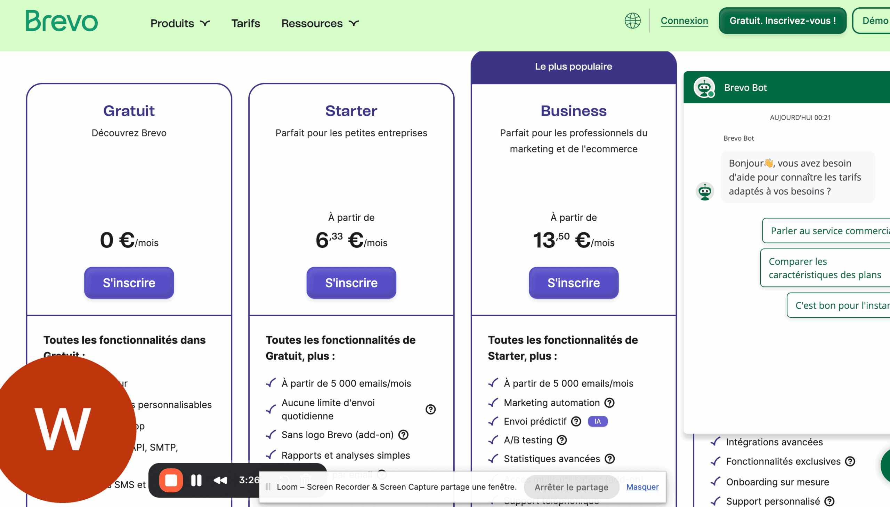Image resolution: width=890 pixels, height=507 pixels.
Task: Click help icon next to Marketing automation
Action: (x=609, y=403)
